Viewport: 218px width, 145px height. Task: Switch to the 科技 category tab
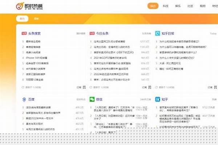(165, 6)
